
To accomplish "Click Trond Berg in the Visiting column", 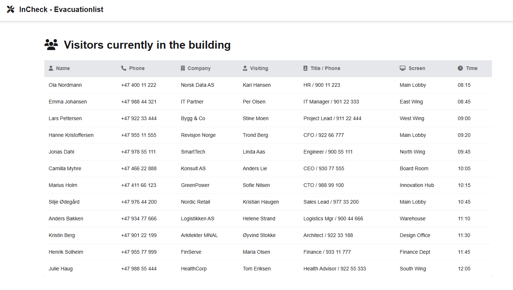I will point(255,135).
